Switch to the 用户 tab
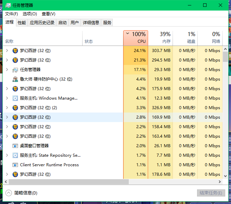Screen dimensions: 231x204 [74, 23]
